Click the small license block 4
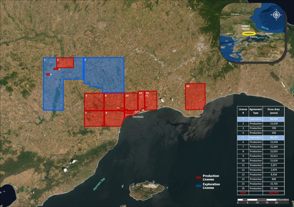This screenshot has width=294, height=207. [x=48, y=74]
